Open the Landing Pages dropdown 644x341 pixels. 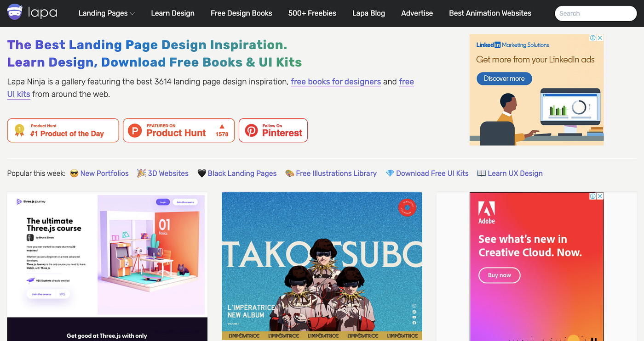coord(106,13)
